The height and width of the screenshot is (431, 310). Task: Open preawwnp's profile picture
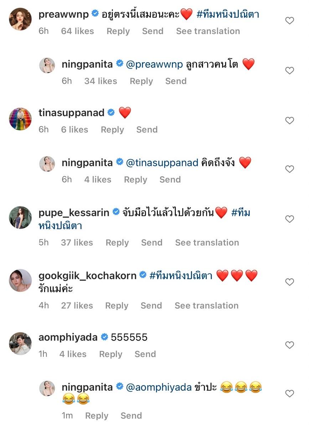(x=20, y=19)
